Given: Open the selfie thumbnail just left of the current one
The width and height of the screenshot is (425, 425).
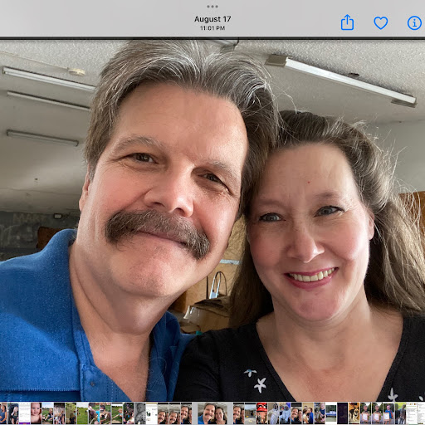Looking at the screenshot, I should 186,413.
